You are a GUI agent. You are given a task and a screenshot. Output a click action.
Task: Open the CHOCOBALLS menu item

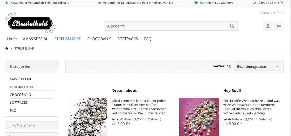point(99,39)
